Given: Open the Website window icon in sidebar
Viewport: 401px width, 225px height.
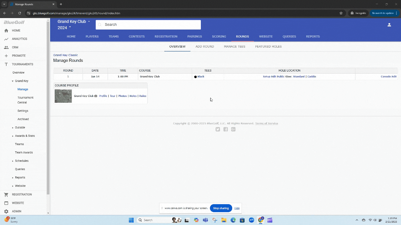Looking at the screenshot, I should (x=6, y=203).
